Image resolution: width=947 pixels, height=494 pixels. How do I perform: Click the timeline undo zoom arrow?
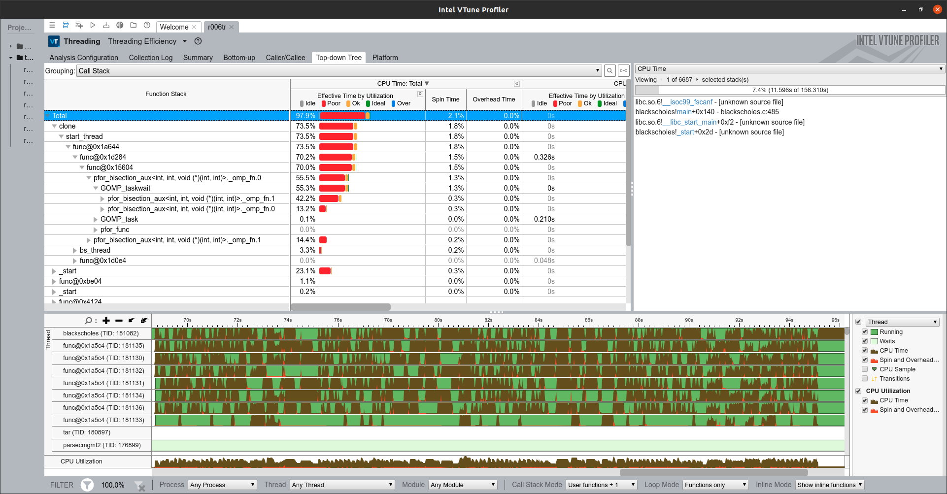pos(132,321)
